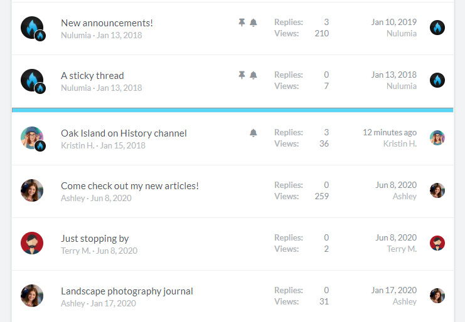Open "Just stopping by" thread
Viewport: 465px width, 322px height.
click(x=95, y=239)
